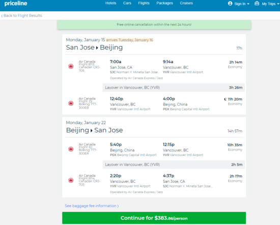Click the 4:37p arrival time

click(169, 176)
